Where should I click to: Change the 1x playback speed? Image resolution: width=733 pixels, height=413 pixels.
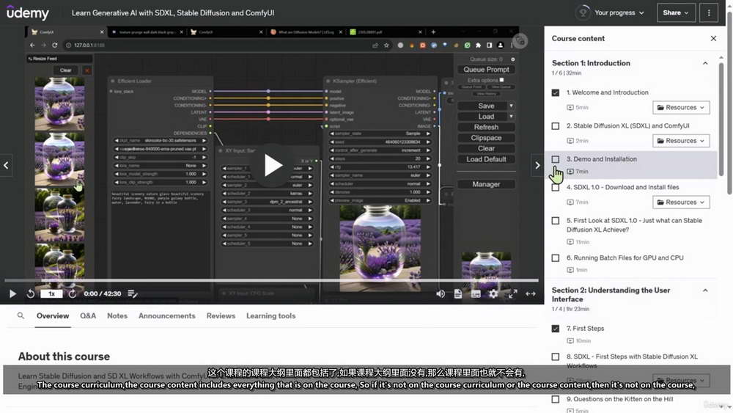[x=51, y=293]
